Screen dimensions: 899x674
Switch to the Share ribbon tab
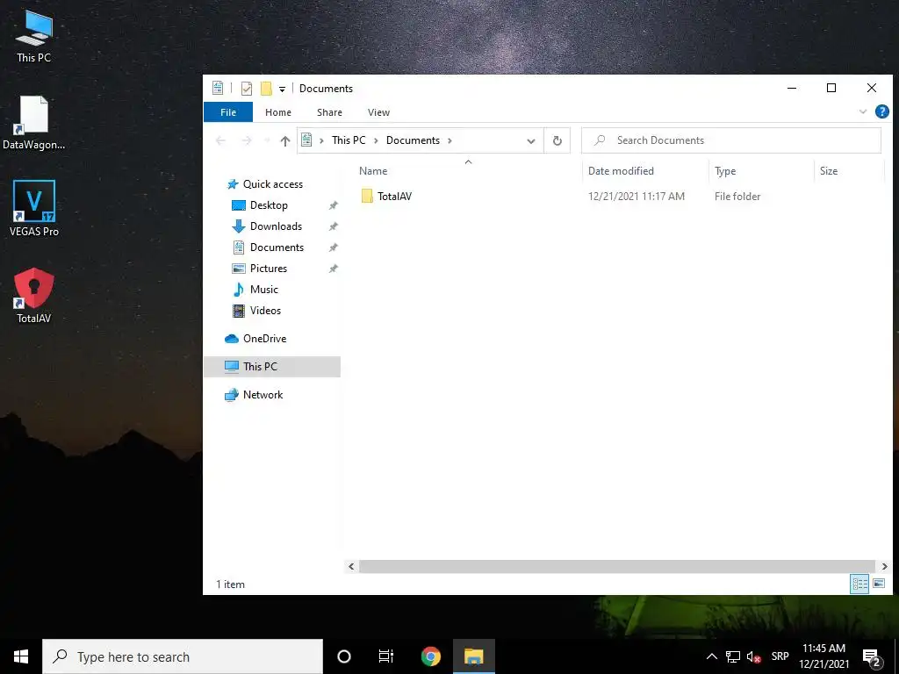330,112
